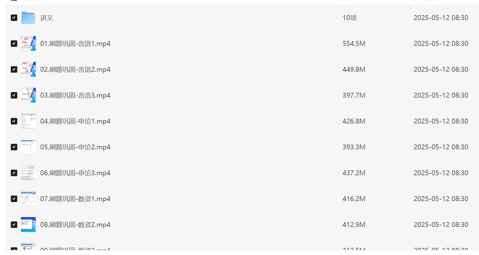Open file 04.刷题巩固-申论1.mp4
Image resolution: width=479 pixels, height=255 pixels.
75,121
